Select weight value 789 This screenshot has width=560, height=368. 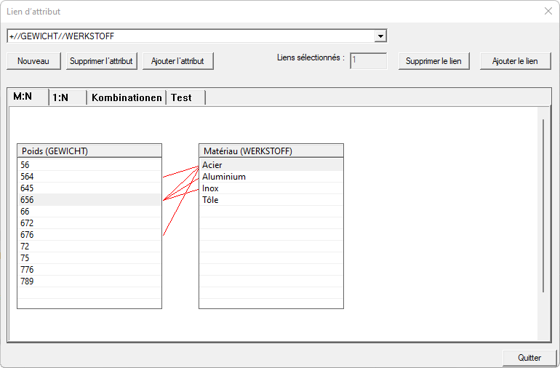(x=89, y=281)
